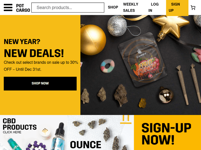Viewport: 201px width, 150px height.
Task: Click the 30% OFF promo description text
Action: [x=41, y=66]
